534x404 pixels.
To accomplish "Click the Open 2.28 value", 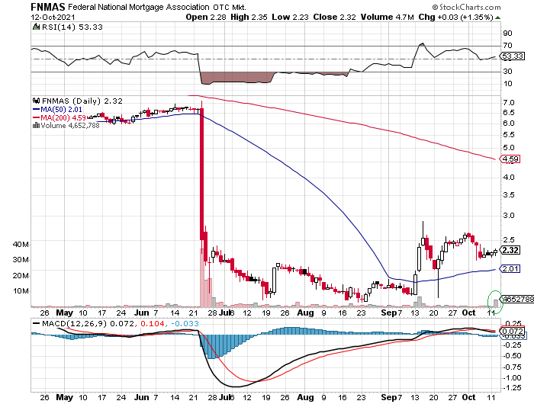I will click(x=206, y=17).
